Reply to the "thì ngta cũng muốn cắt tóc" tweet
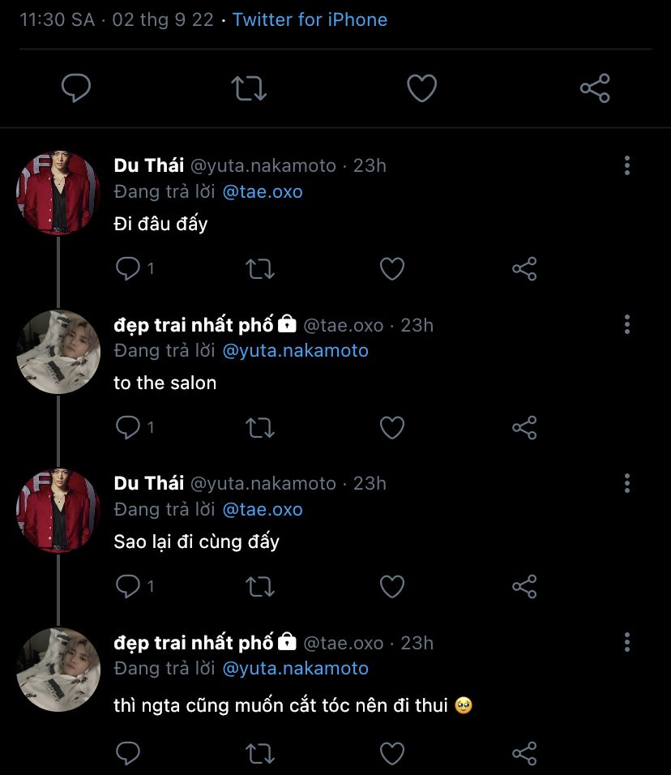This screenshot has height=775, width=671. tap(128, 754)
